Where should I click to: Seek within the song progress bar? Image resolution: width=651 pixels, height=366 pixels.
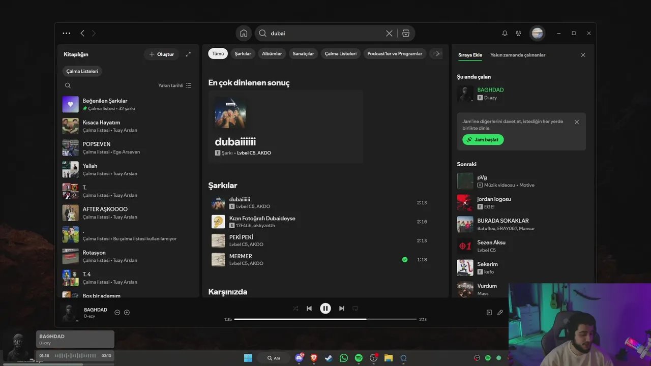click(325, 319)
